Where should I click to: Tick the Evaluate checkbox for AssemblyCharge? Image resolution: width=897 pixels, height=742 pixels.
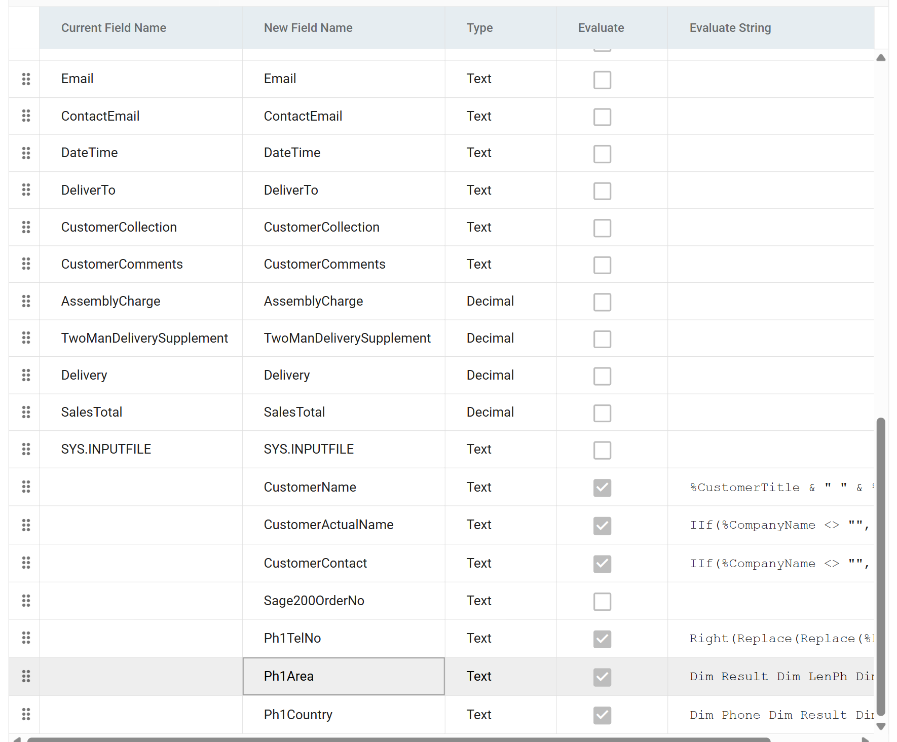pyautogui.click(x=602, y=302)
